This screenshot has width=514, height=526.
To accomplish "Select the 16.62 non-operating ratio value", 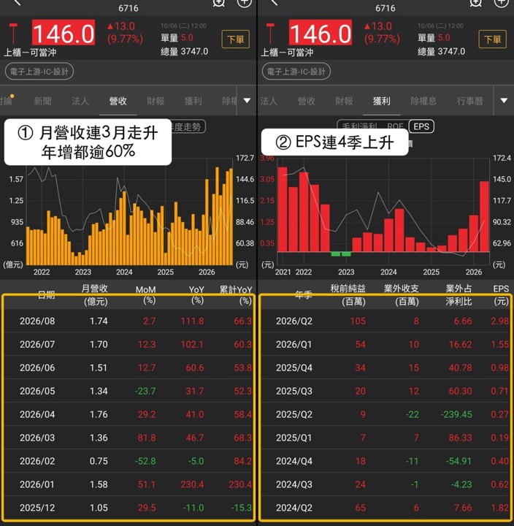I will [x=461, y=344].
